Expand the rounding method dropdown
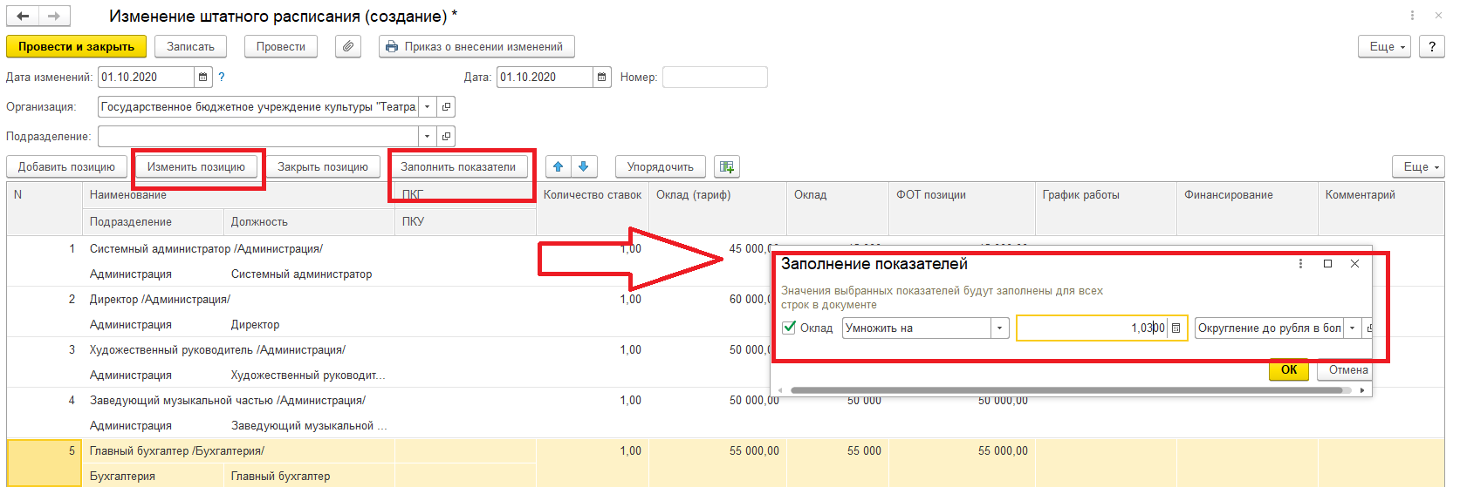The image size is (1460, 487). 1352,328
